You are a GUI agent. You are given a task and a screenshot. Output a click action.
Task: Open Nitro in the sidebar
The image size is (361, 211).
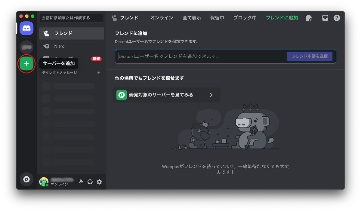(x=72, y=46)
